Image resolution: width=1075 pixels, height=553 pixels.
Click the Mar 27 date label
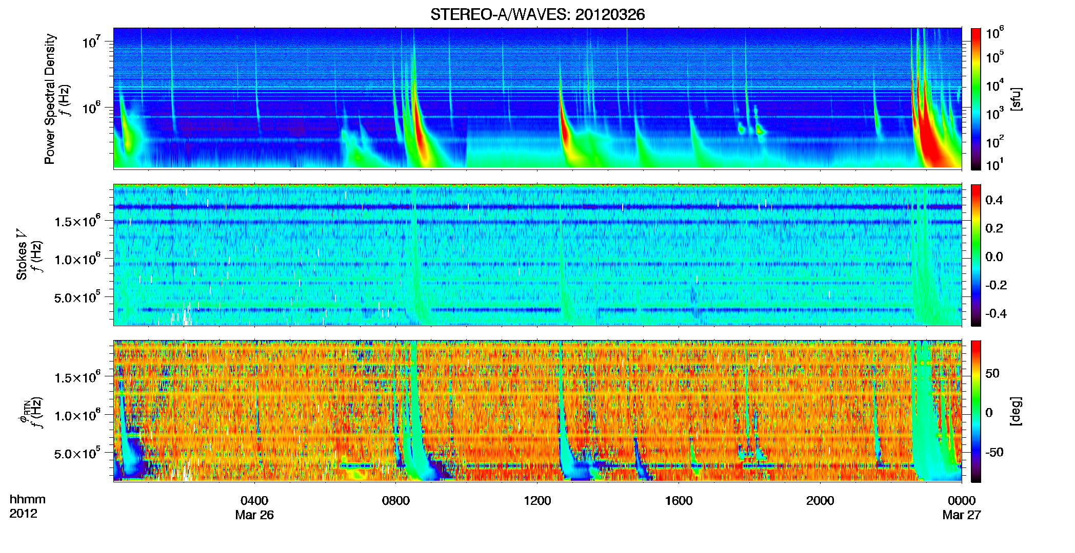coord(962,515)
